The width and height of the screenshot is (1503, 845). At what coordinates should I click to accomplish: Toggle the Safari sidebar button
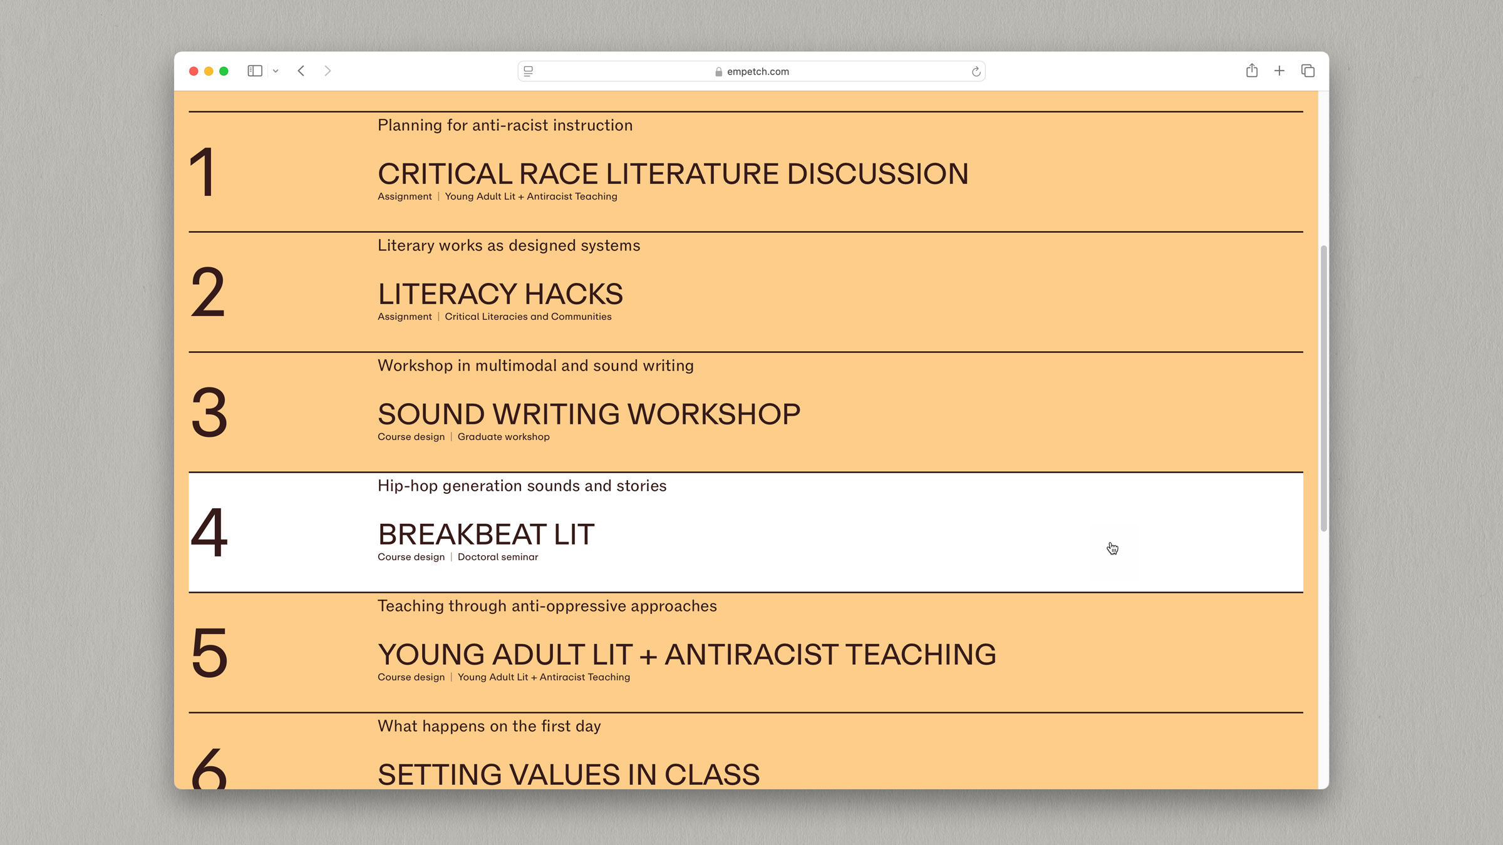click(x=255, y=71)
